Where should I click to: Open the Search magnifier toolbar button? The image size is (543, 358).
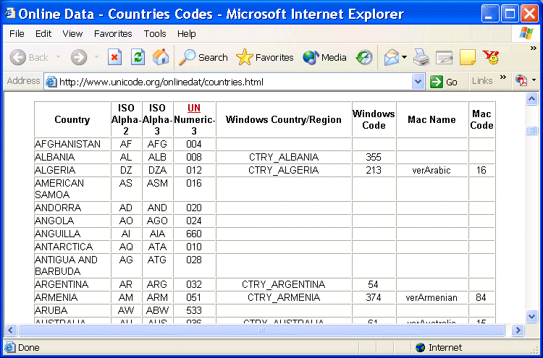(203, 57)
